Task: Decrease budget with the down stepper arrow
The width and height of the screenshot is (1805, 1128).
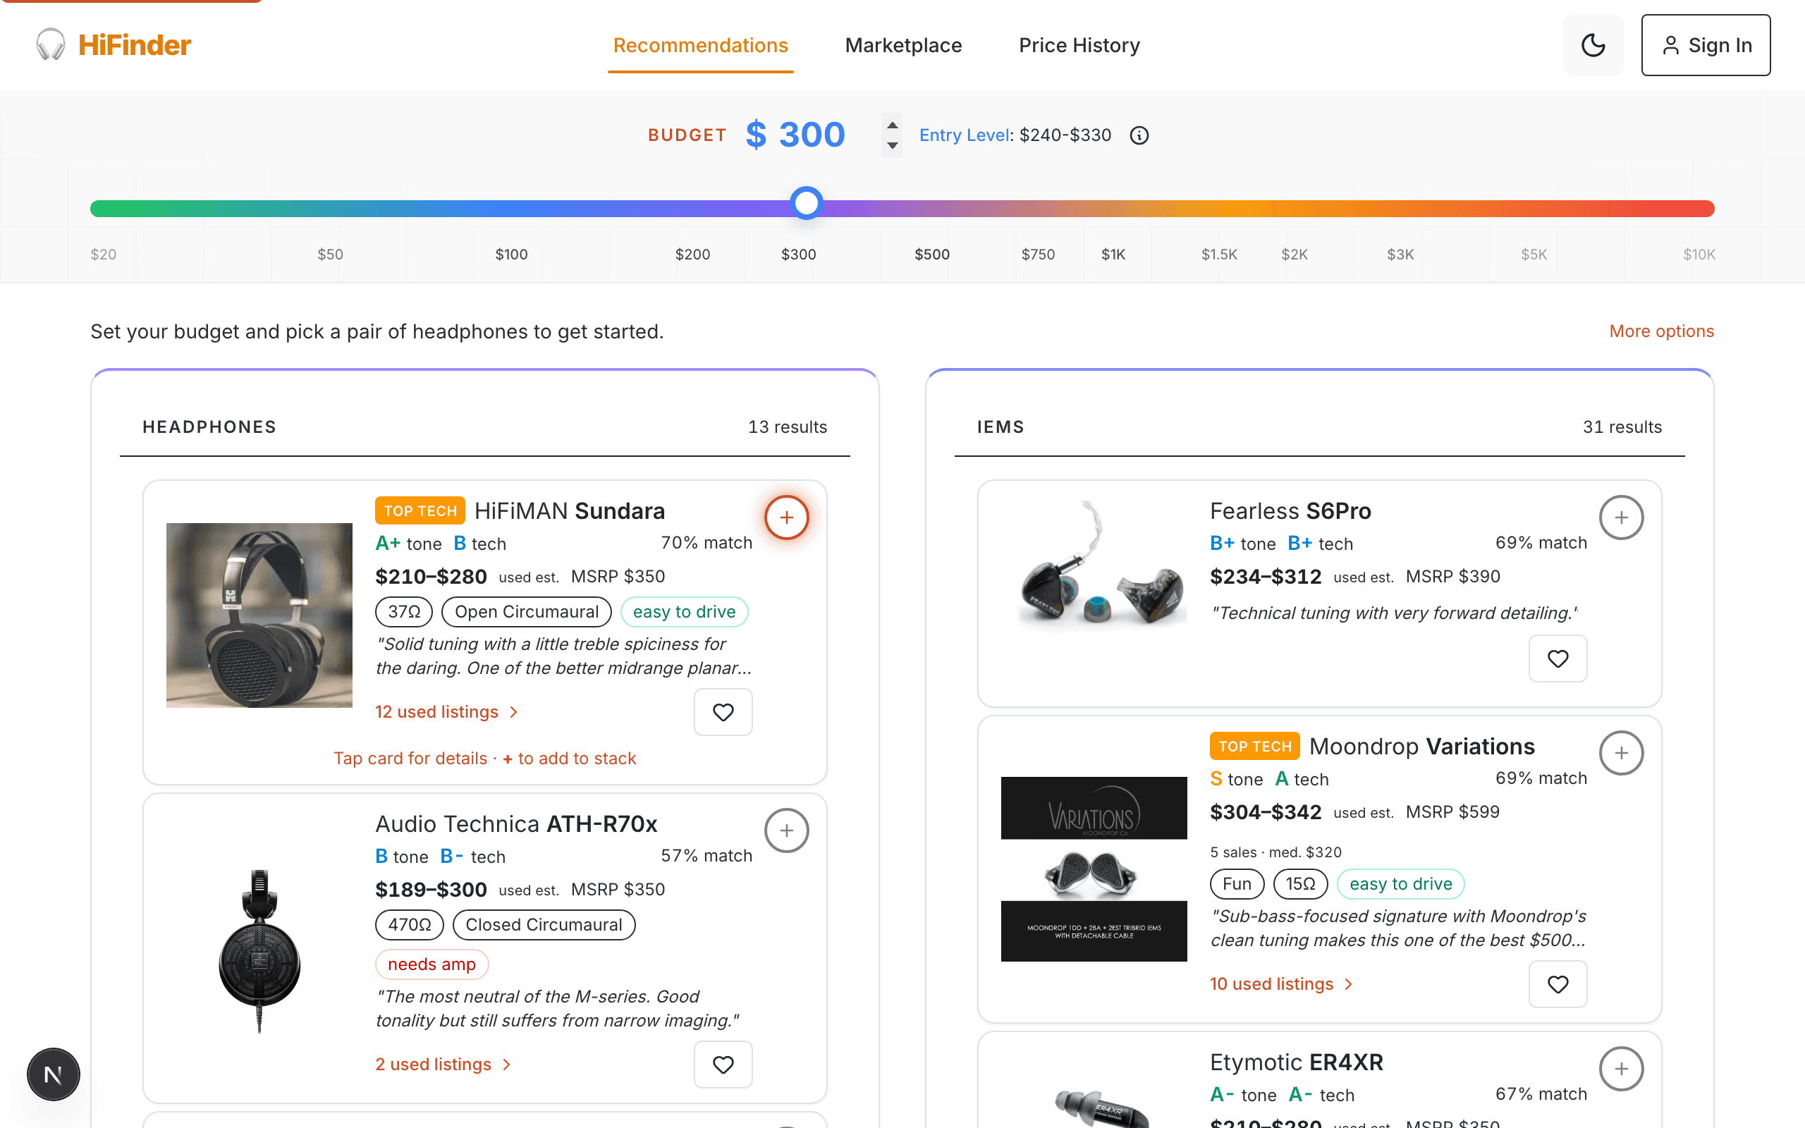Action: pos(891,145)
